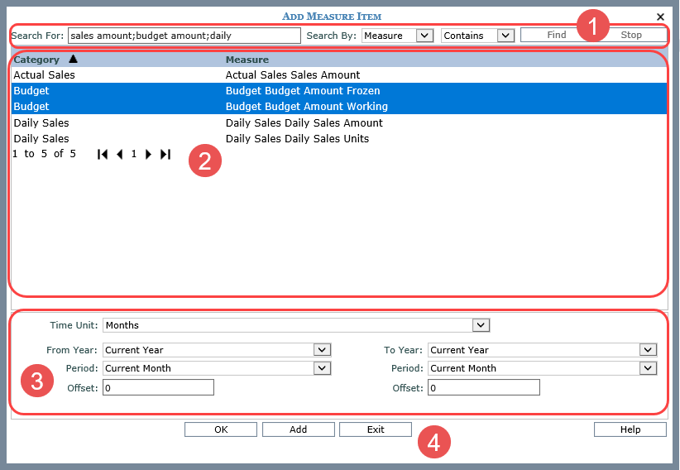This screenshot has height=470, width=680.
Task: Click the Measure column header
Action: point(247,60)
